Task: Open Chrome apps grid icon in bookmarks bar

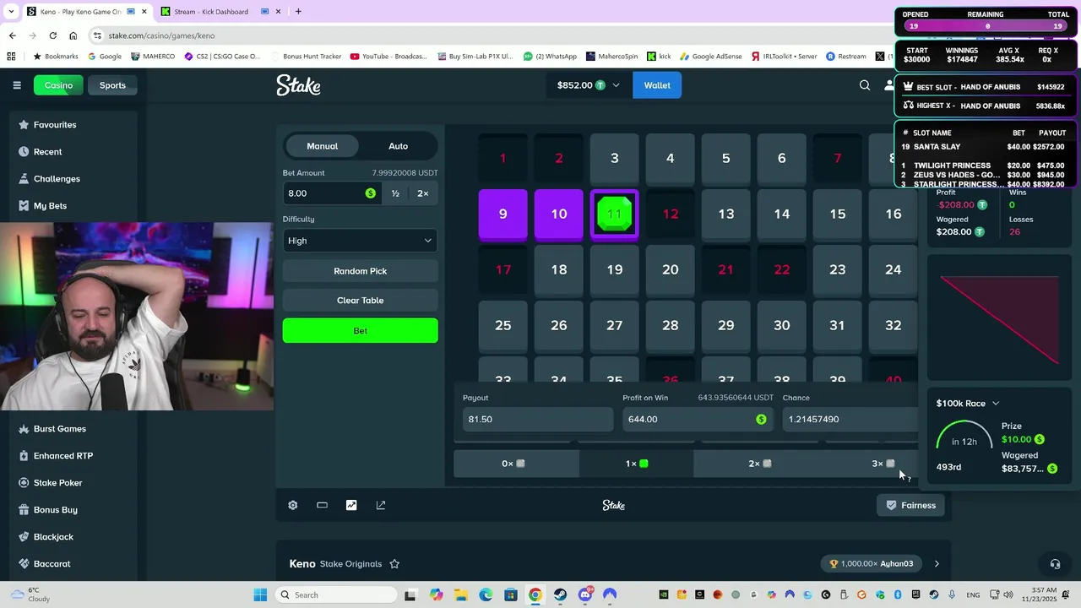Action: coord(11,57)
